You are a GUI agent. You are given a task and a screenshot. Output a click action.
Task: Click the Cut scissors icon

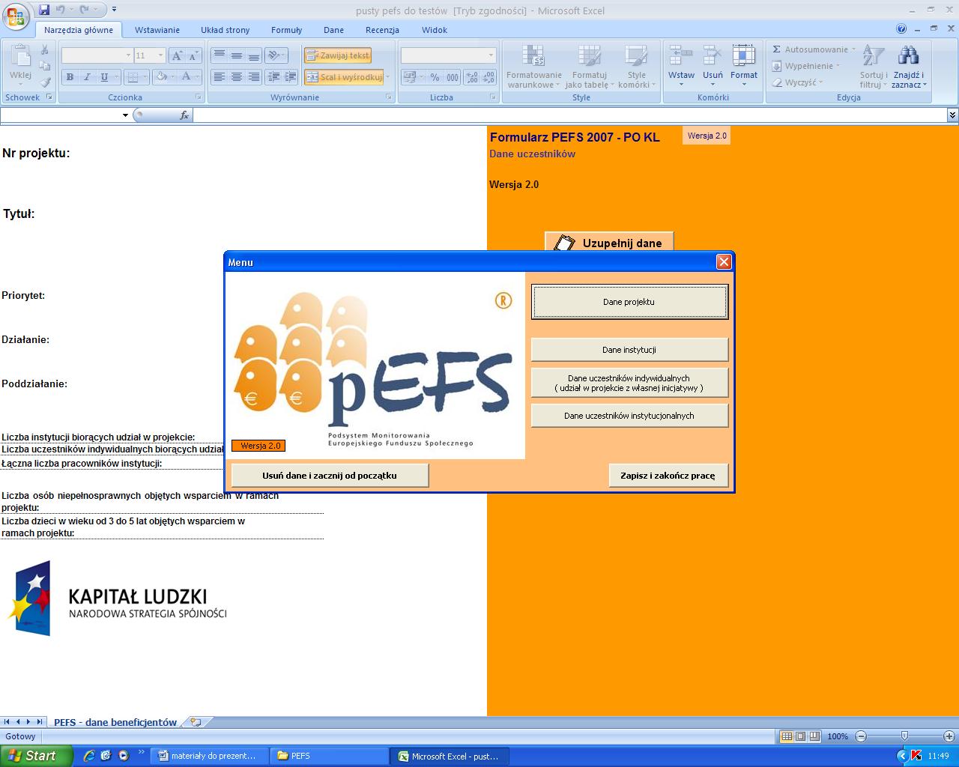(x=45, y=50)
